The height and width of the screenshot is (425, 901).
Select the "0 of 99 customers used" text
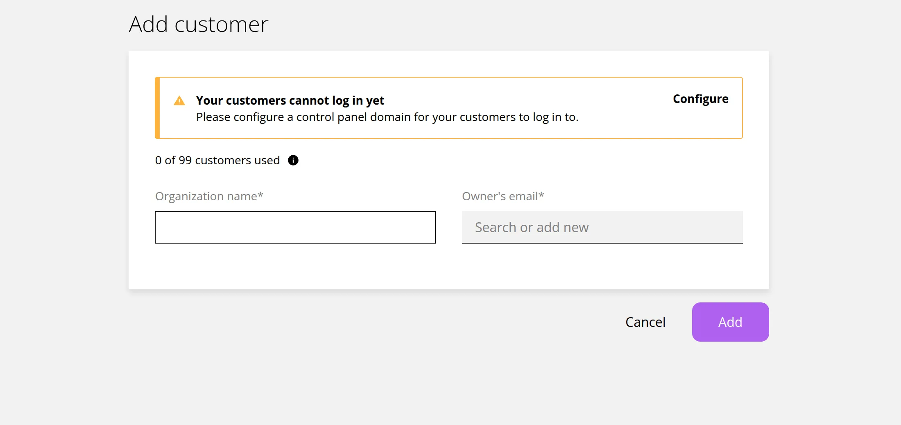[217, 160]
